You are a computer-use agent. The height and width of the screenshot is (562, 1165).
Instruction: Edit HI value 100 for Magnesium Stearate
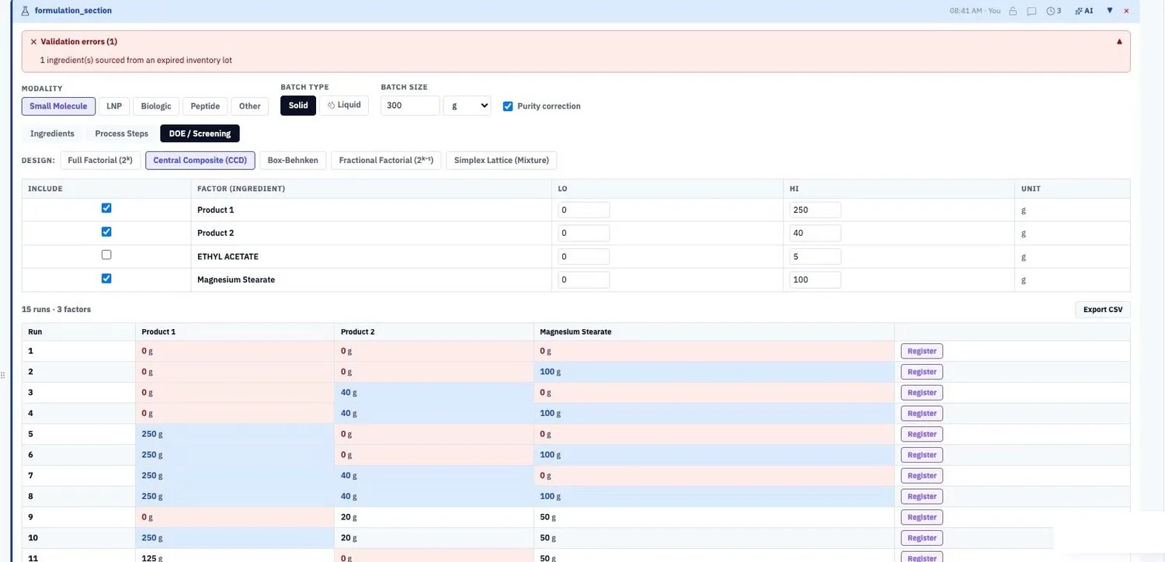point(815,279)
